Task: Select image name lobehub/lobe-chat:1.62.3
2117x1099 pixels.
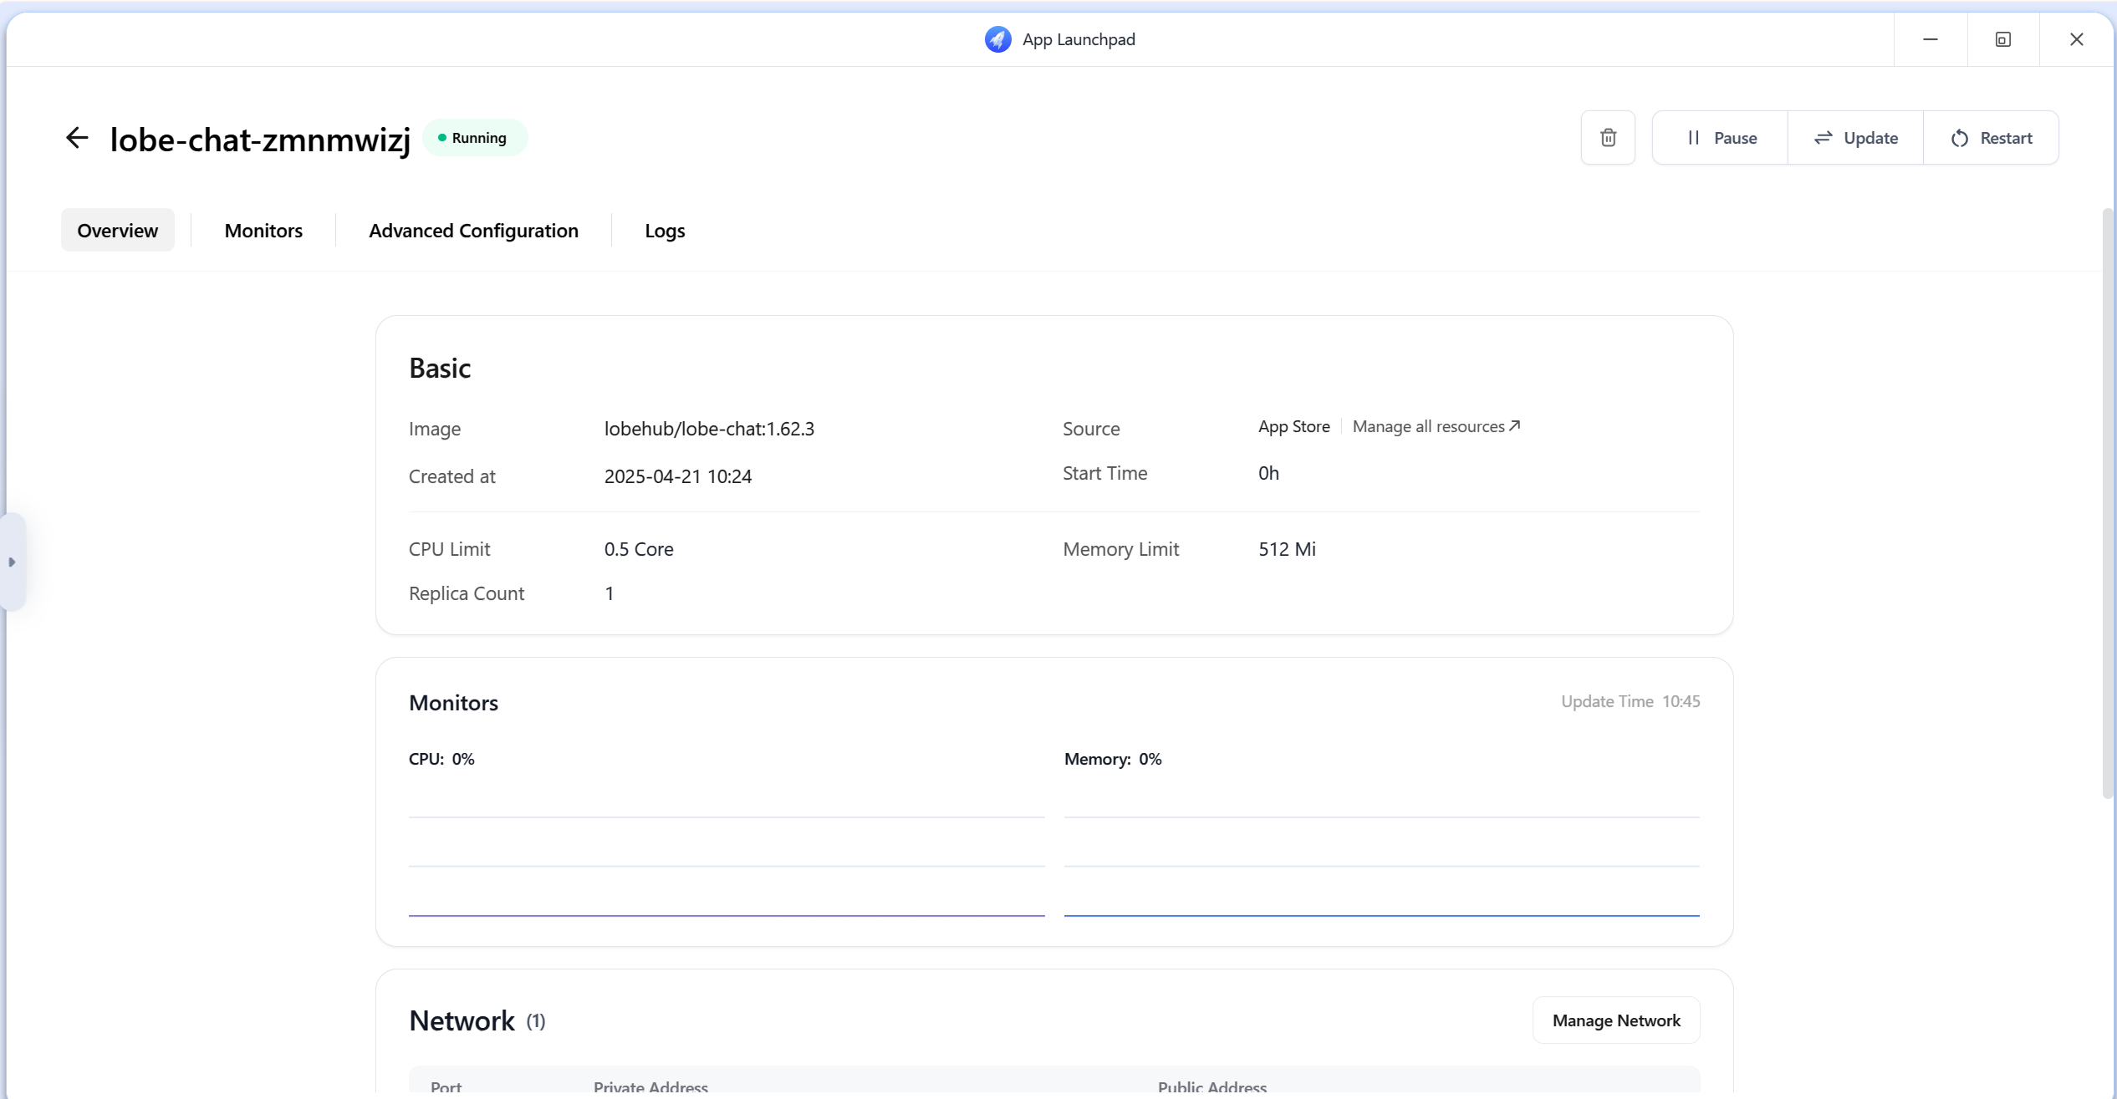Action: coord(709,429)
